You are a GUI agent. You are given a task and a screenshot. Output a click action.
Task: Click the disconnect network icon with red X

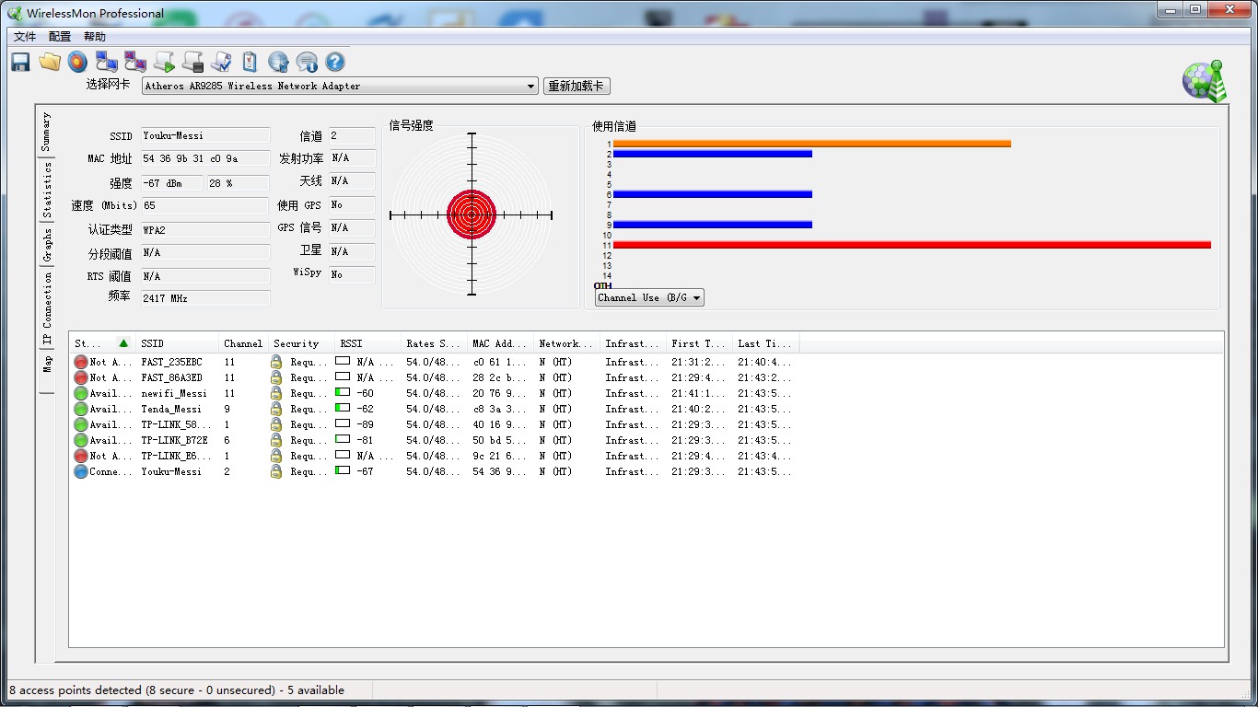tap(135, 62)
